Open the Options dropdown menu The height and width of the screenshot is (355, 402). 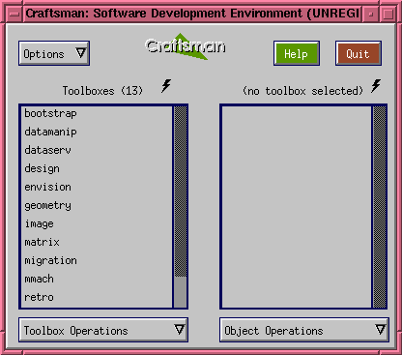point(54,53)
